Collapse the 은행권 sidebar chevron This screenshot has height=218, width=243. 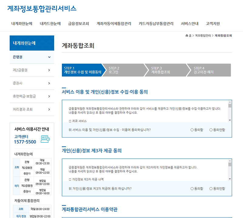[49, 57]
